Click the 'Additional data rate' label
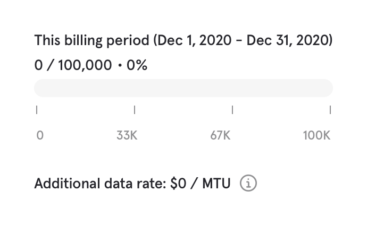This screenshot has height=226, width=367. coord(100,184)
